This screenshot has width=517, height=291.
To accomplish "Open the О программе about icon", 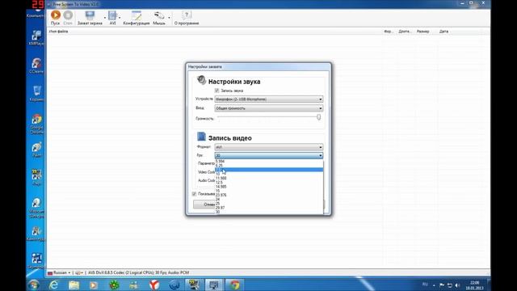I will click(x=187, y=18).
